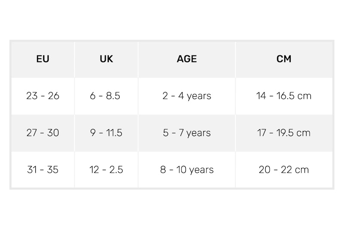344x229 pixels.
Task: Click the cm unit in 20 - 22 row
Action: [x=301, y=170]
